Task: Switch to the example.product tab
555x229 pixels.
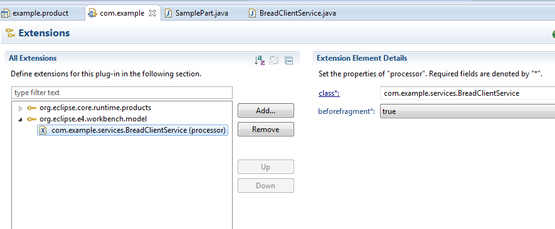Action: (35, 13)
